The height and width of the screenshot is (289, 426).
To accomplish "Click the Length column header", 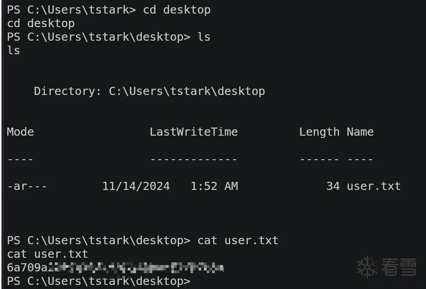I will (x=319, y=133).
